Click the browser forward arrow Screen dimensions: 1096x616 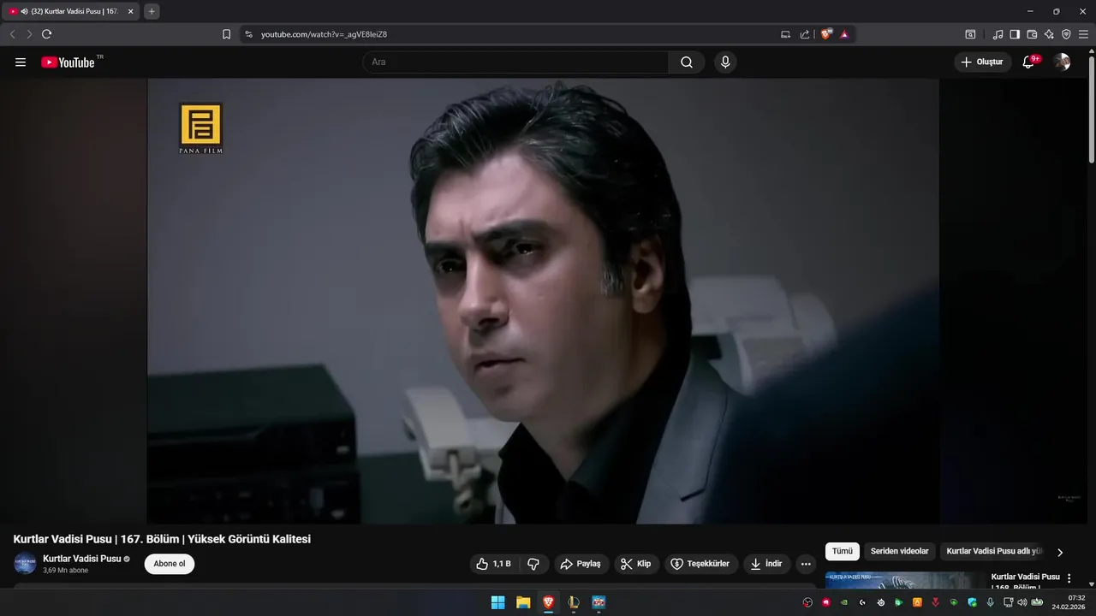tap(29, 34)
